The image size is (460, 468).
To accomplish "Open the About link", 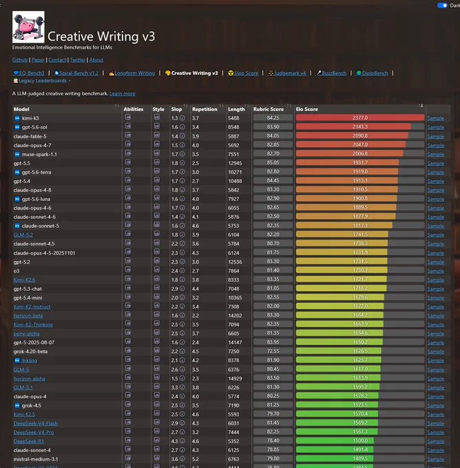I will coord(96,60).
